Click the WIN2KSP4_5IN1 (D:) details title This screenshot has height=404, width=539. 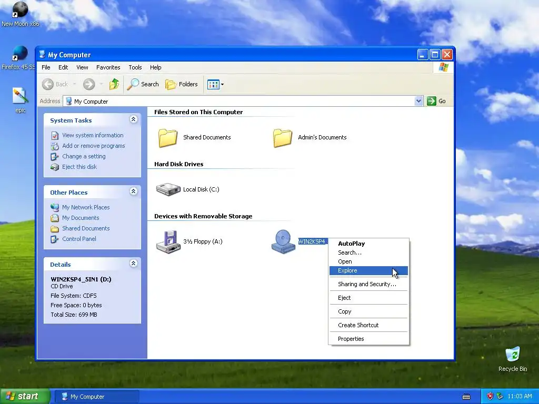tap(81, 279)
